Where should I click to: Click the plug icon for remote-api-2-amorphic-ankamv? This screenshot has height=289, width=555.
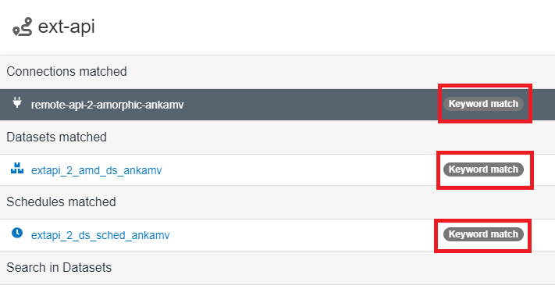(x=17, y=102)
